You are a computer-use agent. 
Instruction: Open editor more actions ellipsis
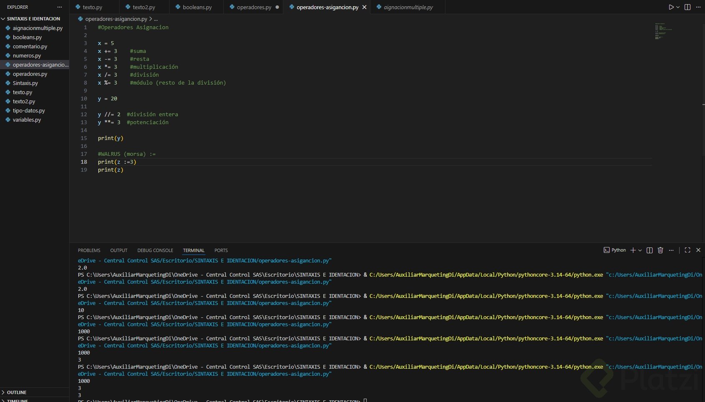click(x=698, y=7)
